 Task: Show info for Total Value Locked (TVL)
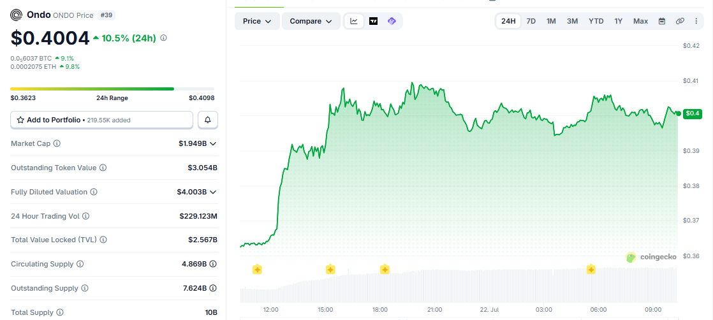(104, 240)
